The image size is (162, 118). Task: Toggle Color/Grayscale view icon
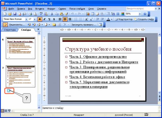[x=123, y=14]
